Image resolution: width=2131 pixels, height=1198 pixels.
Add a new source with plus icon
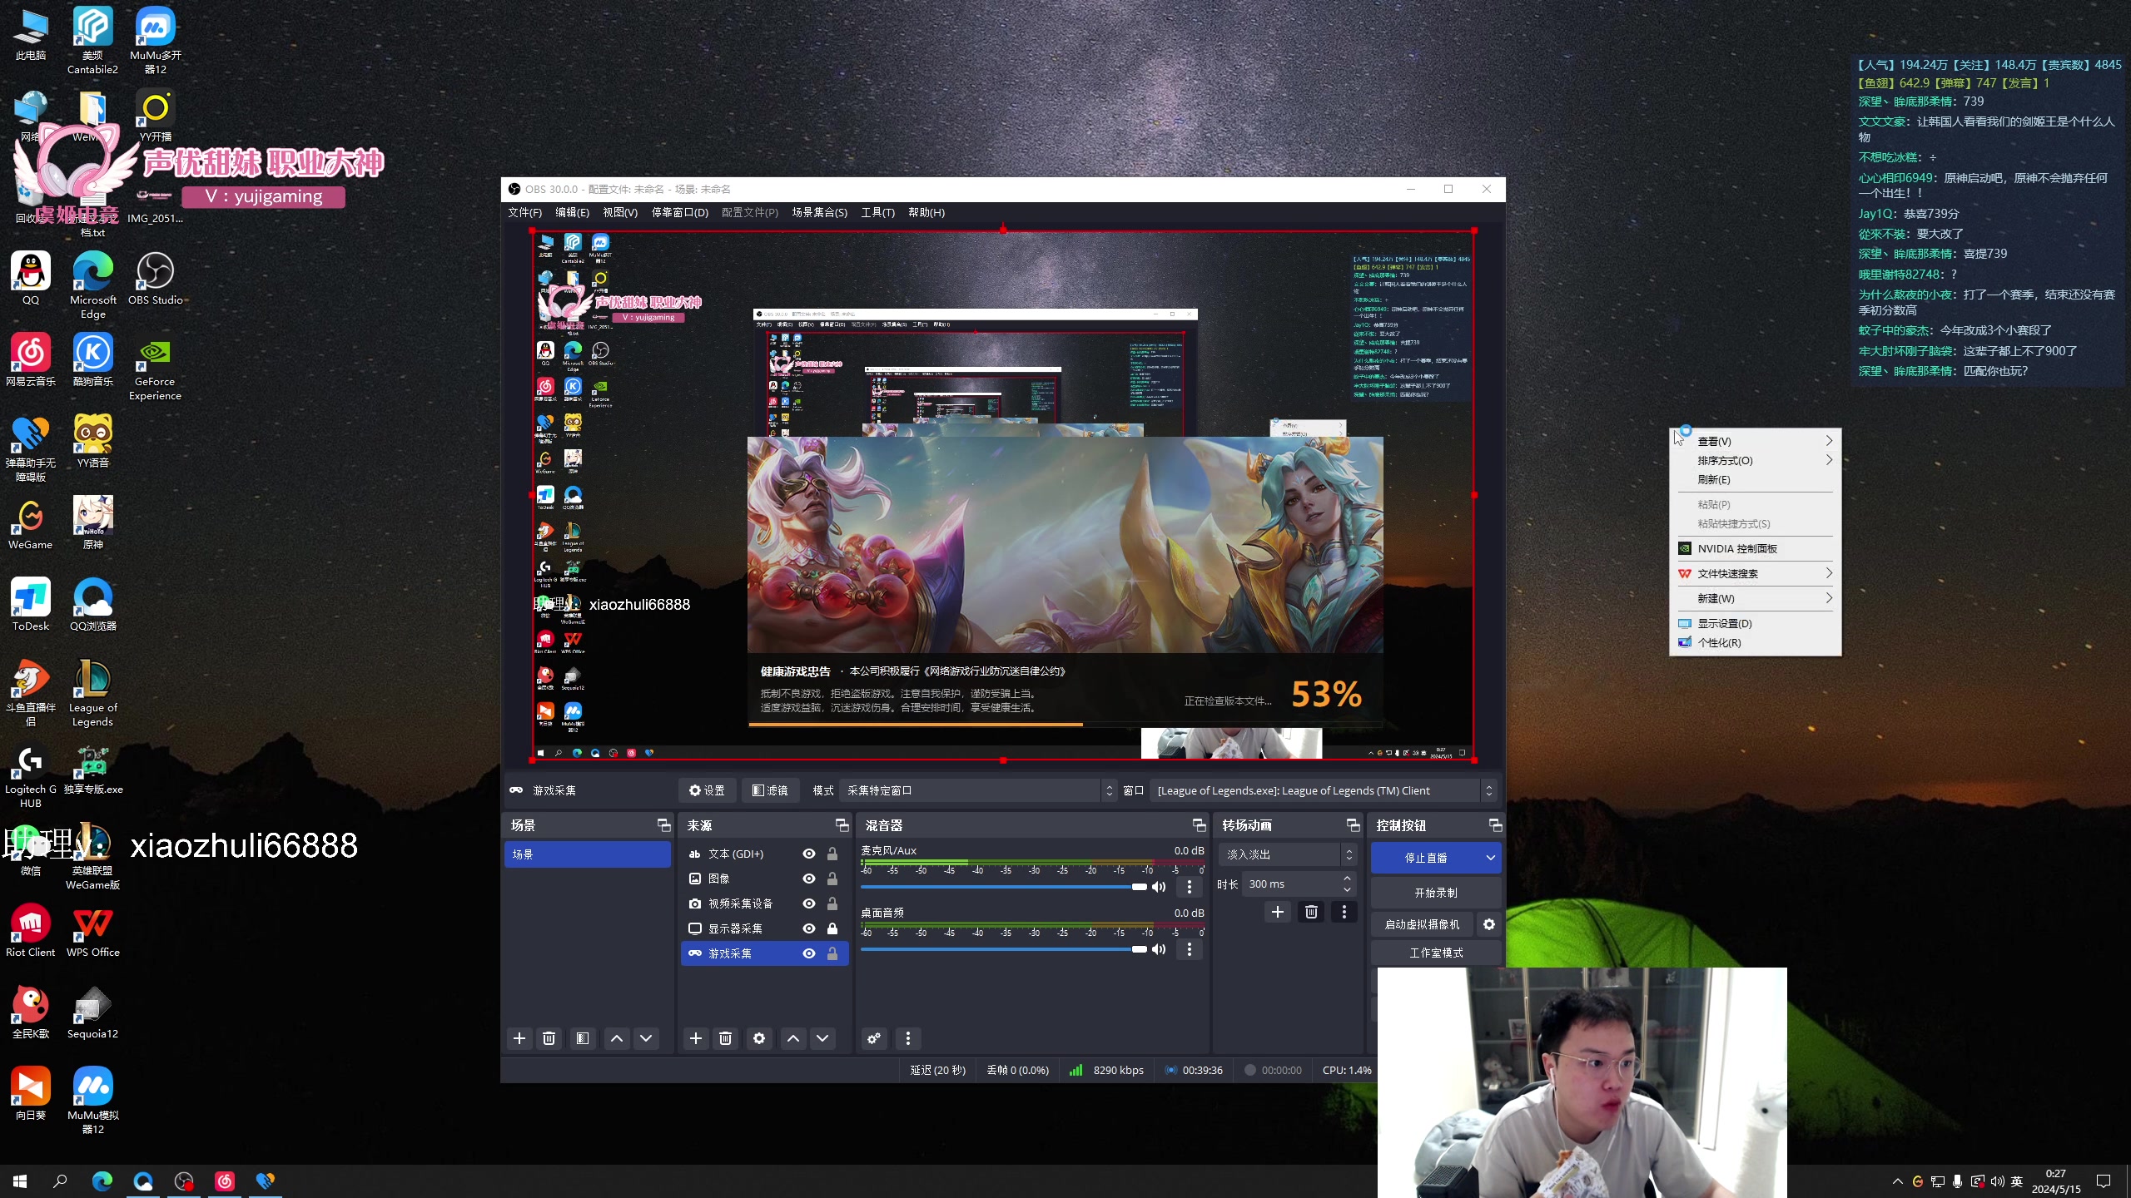point(696,1038)
